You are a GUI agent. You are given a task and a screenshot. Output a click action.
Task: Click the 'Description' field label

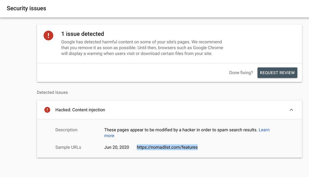tap(66, 130)
